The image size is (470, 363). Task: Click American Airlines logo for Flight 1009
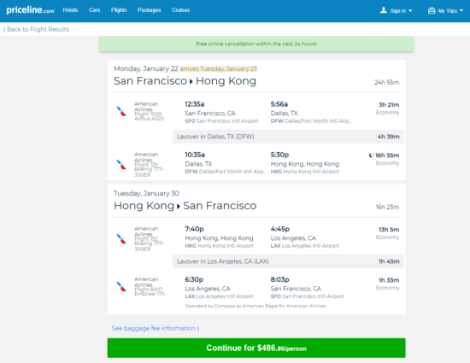[121, 111]
